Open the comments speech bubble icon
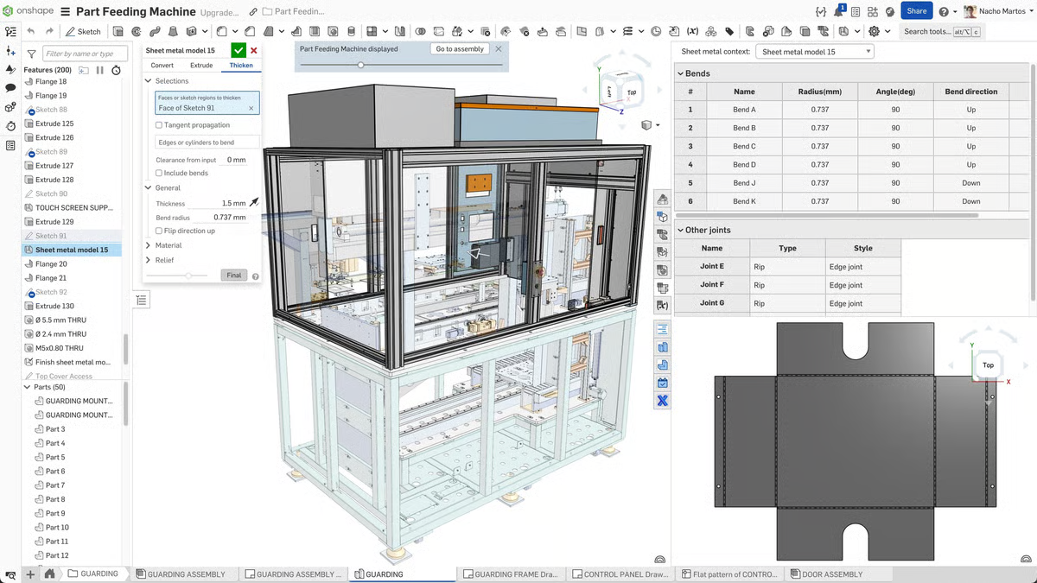 (x=10, y=88)
